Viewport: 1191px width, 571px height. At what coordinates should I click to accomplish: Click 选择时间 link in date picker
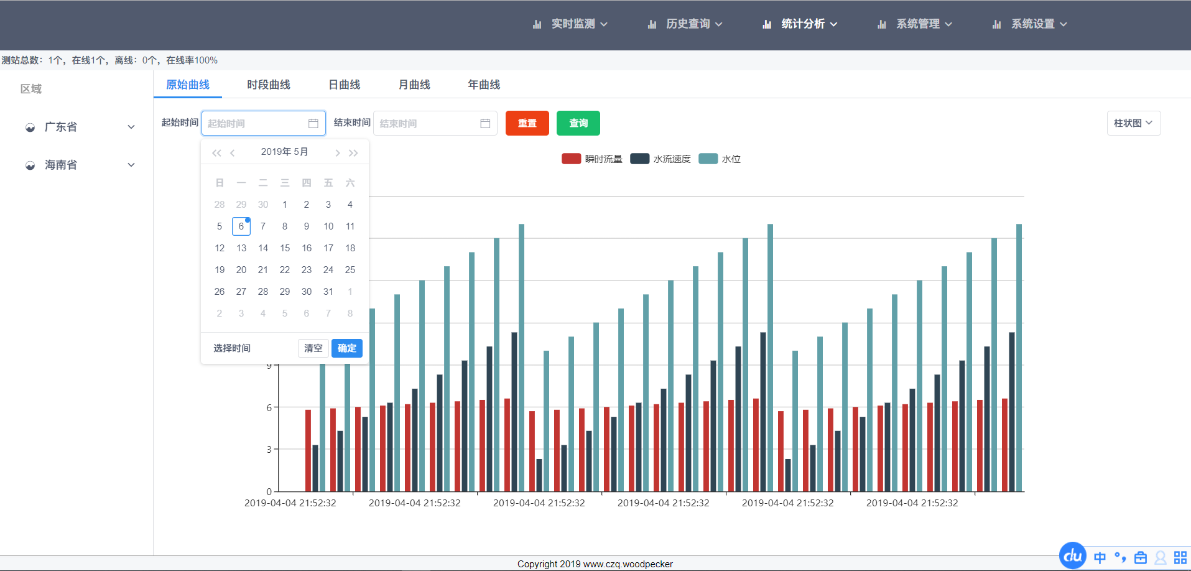232,348
